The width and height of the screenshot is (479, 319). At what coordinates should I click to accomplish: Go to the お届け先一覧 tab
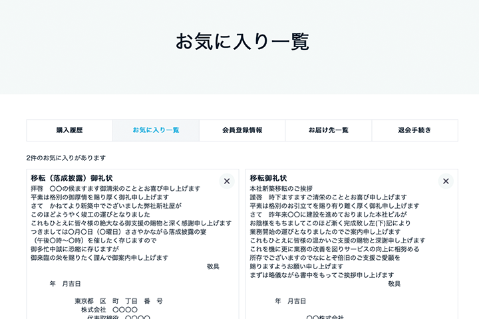328,130
